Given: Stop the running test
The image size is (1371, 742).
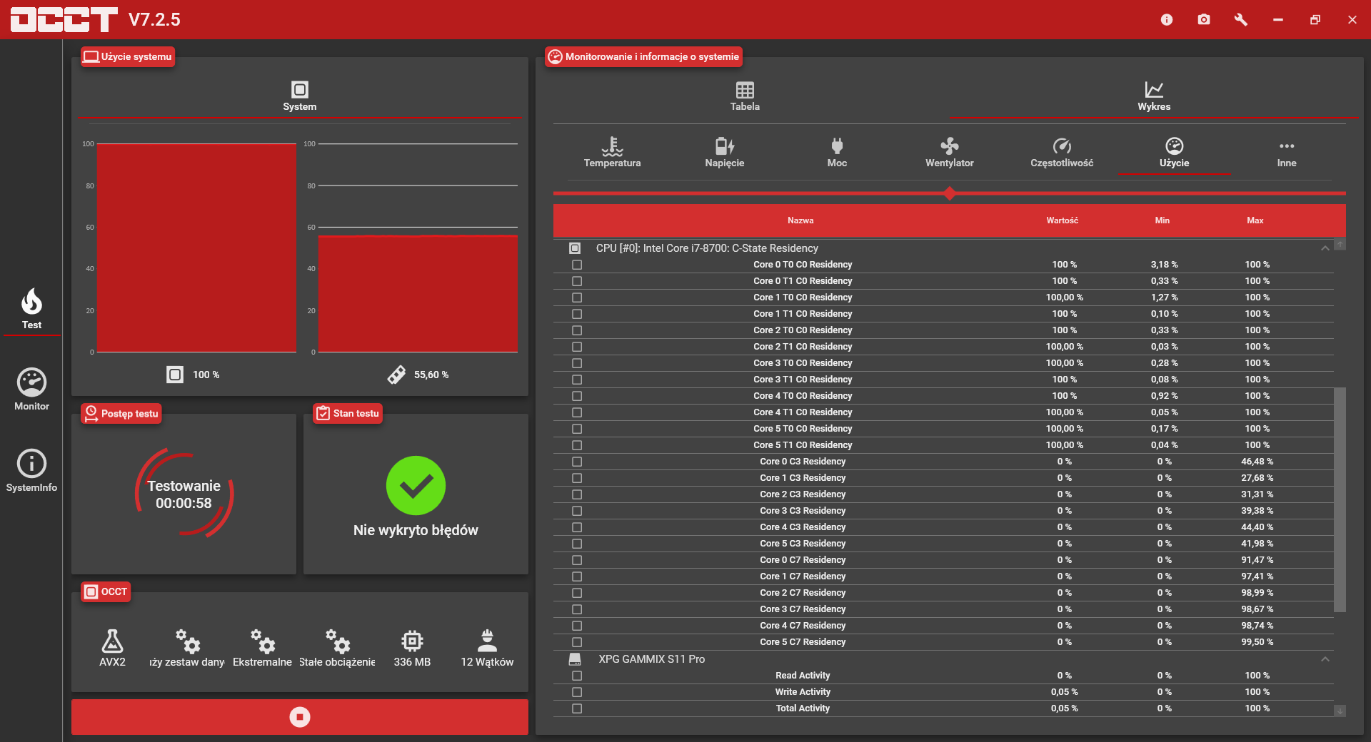Looking at the screenshot, I should pyautogui.click(x=300, y=717).
